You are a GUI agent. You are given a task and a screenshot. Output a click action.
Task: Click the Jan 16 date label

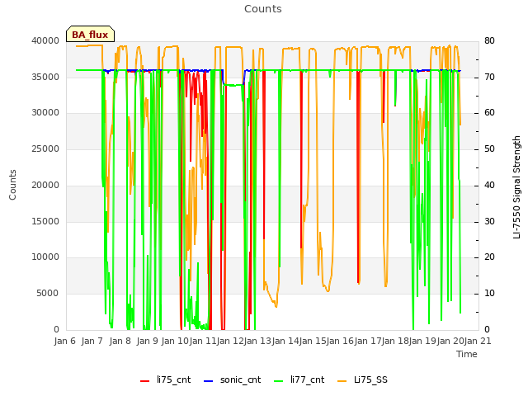point(341,341)
